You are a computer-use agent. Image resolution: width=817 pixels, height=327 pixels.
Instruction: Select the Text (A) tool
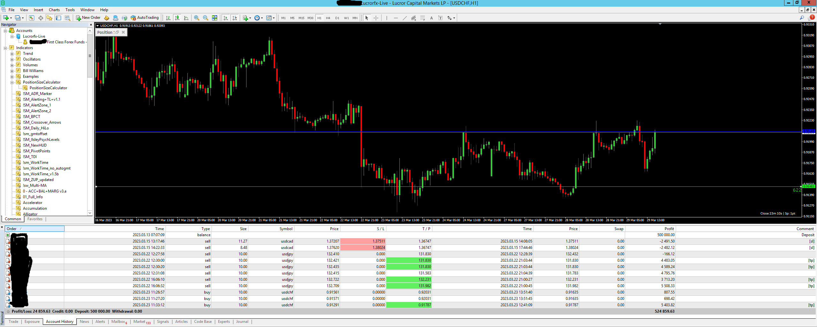click(432, 18)
